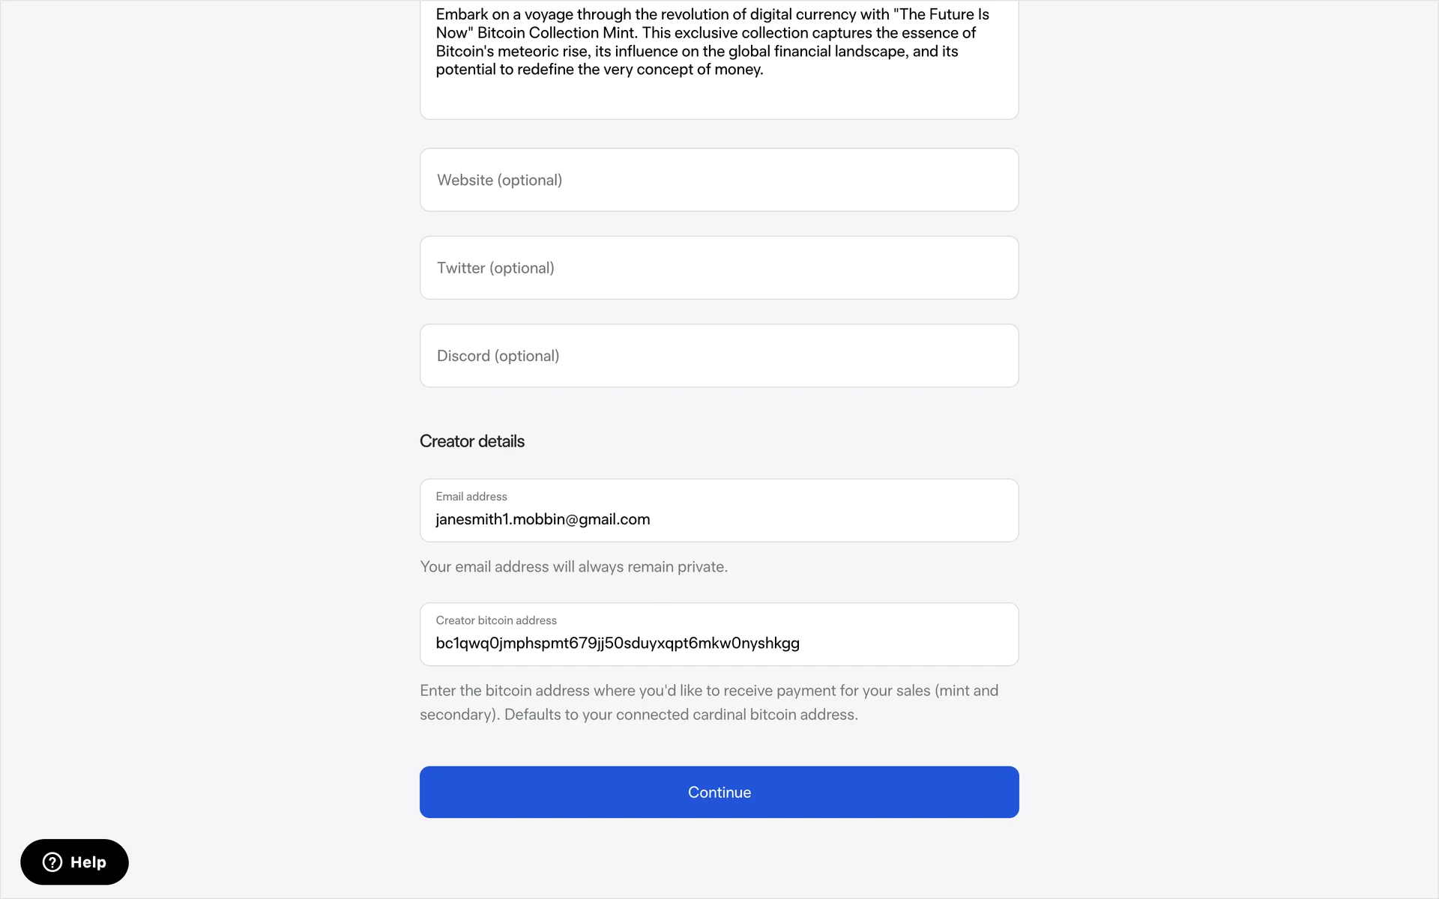The height and width of the screenshot is (899, 1439).
Task: Focus the Website (optional) field
Action: 719,180
